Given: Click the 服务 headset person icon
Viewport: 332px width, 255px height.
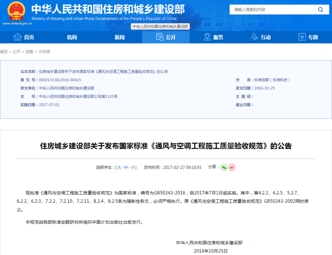Looking at the screenshot, I should pos(207,37).
